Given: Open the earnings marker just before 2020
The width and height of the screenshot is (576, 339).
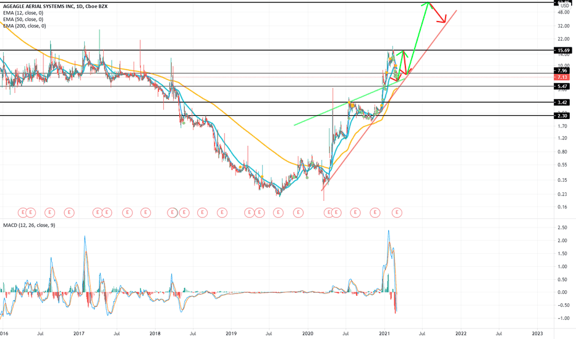Looking at the screenshot, I should pos(299,212).
